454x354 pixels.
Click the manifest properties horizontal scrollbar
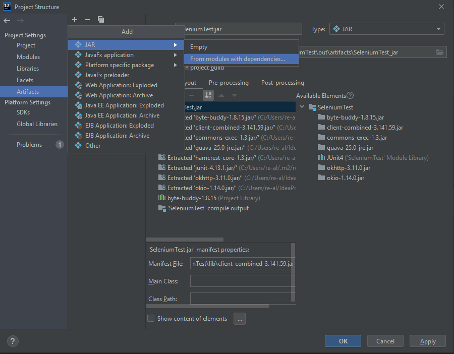click(x=208, y=306)
